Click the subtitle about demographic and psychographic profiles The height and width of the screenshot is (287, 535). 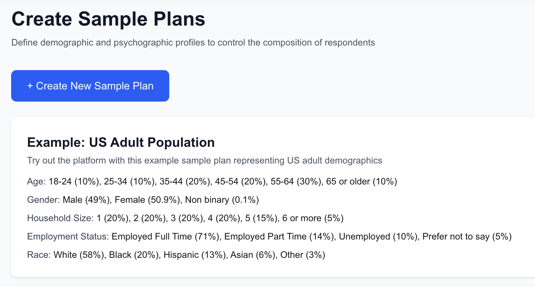pos(193,43)
